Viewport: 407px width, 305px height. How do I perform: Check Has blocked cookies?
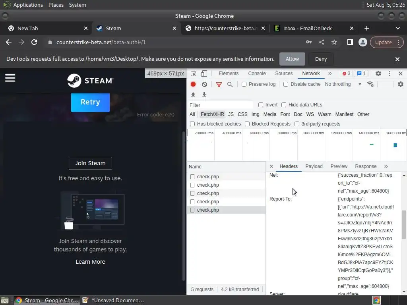point(192,124)
